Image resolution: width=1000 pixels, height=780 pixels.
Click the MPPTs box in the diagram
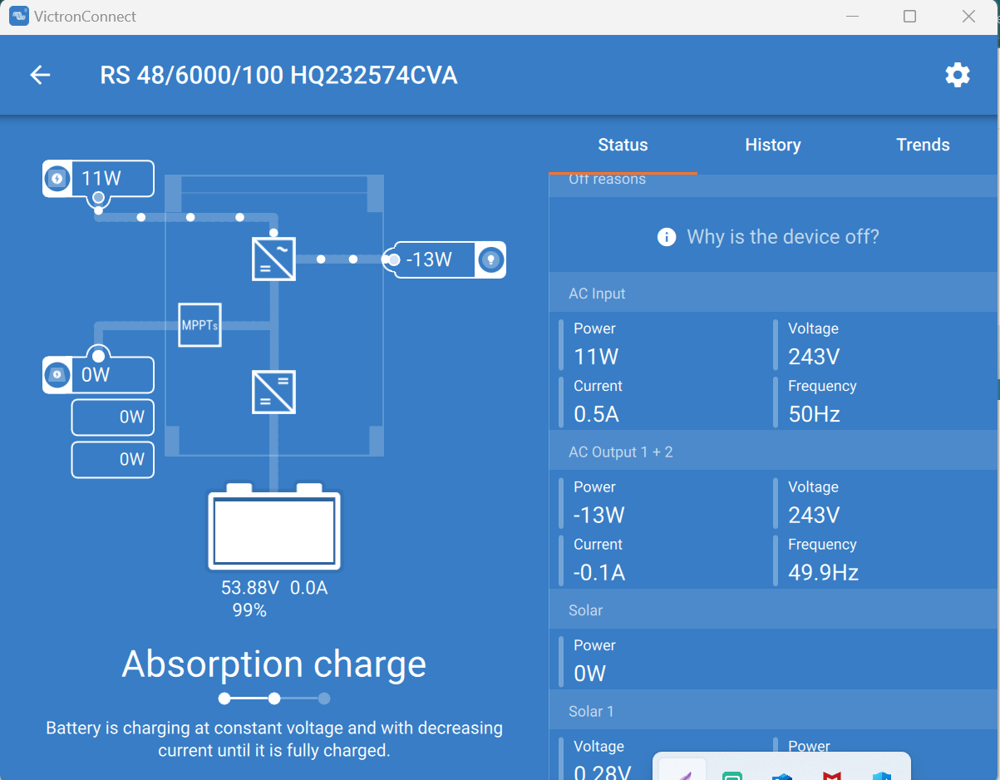(200, 325)
